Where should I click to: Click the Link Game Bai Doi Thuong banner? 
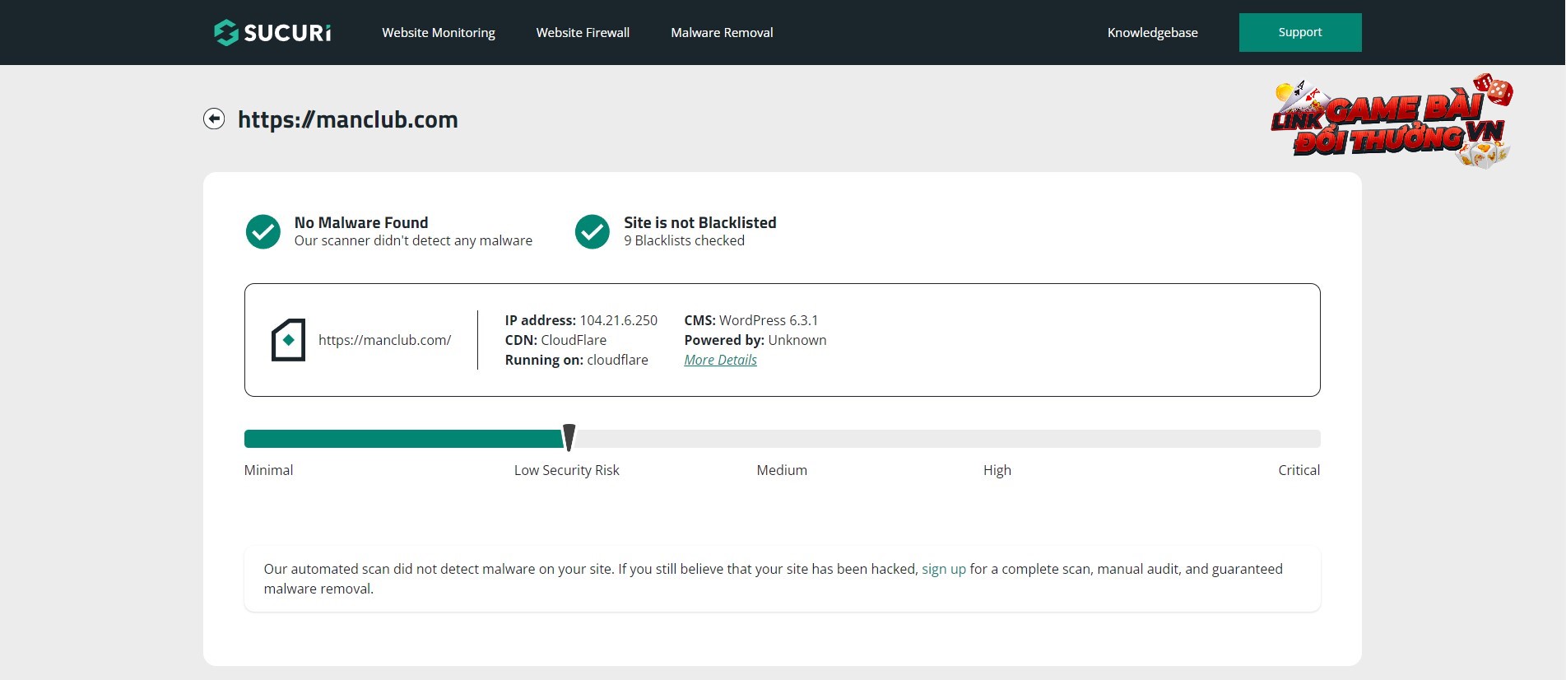tap(1392, 121)
